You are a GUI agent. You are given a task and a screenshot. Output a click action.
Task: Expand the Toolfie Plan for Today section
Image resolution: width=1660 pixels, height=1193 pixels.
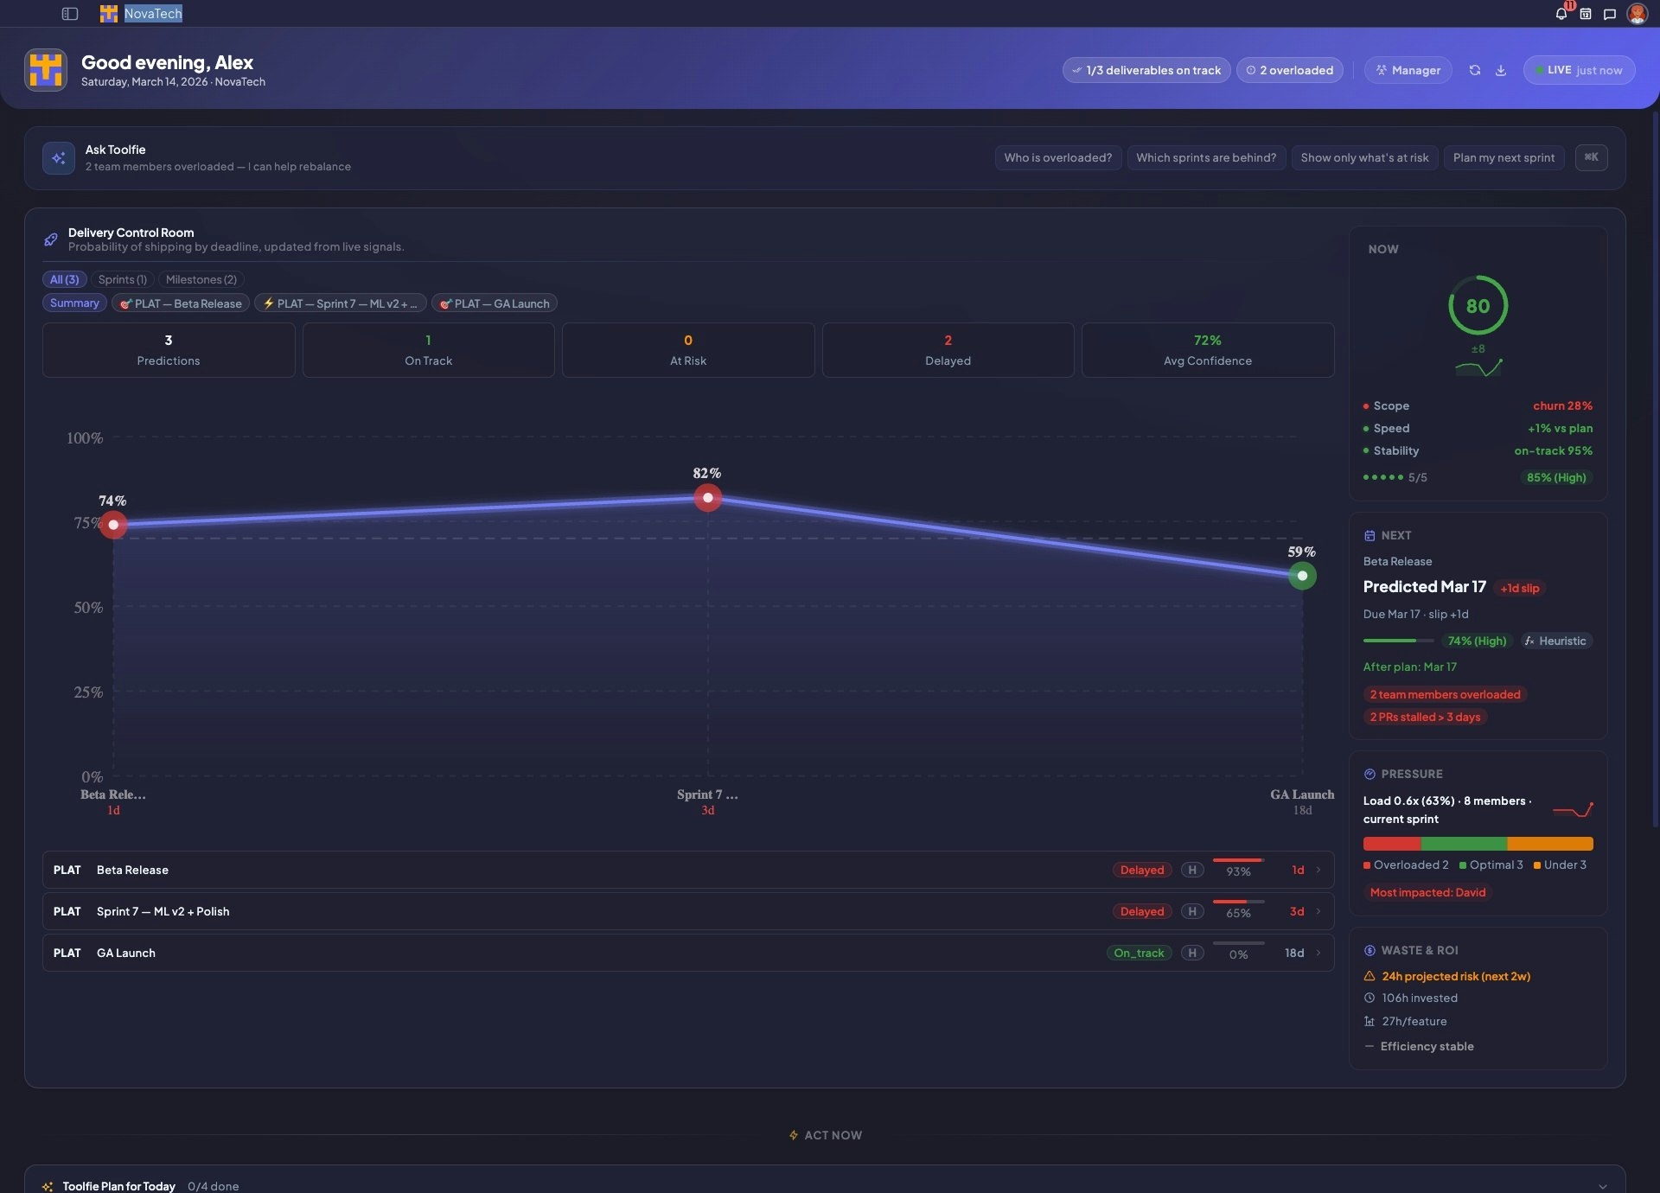(x=1602, y=1186)
